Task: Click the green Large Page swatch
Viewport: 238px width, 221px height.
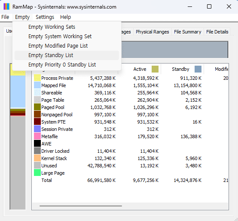Action: point(37,173)
